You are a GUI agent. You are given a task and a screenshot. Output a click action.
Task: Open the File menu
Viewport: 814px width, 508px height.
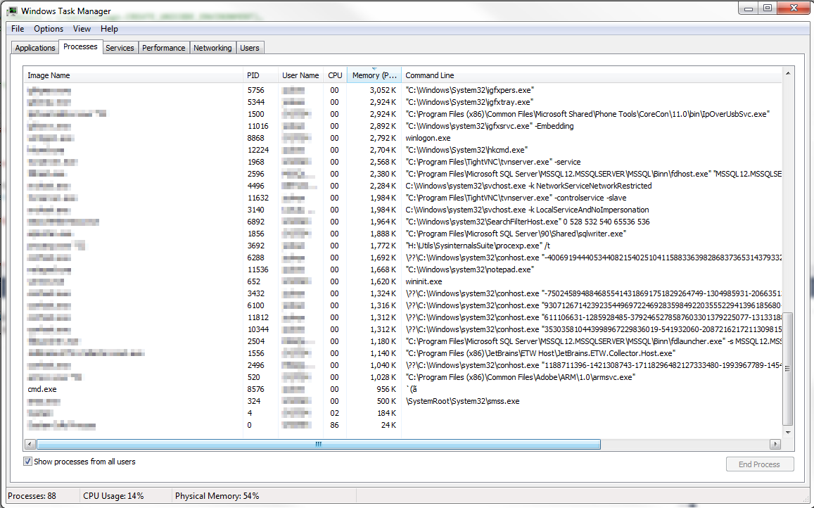[18, 29]
